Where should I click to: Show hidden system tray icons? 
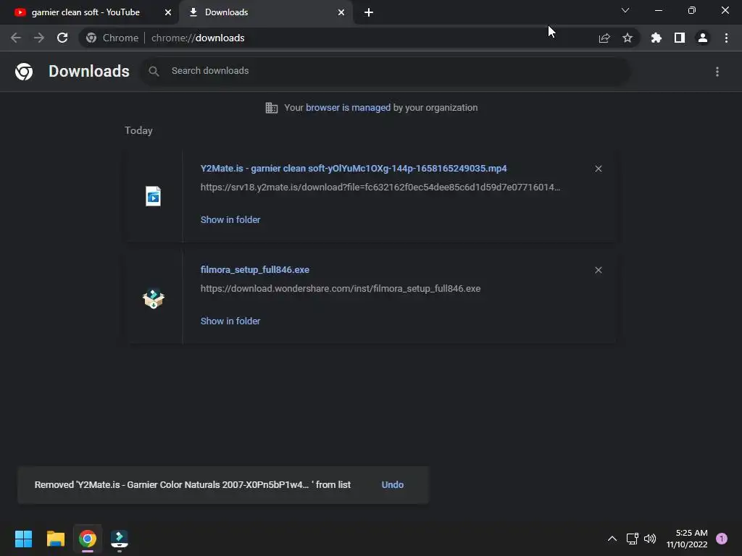(x=612, y=539)
